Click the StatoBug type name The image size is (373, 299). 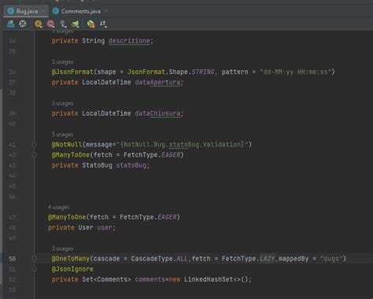point(97,165)
